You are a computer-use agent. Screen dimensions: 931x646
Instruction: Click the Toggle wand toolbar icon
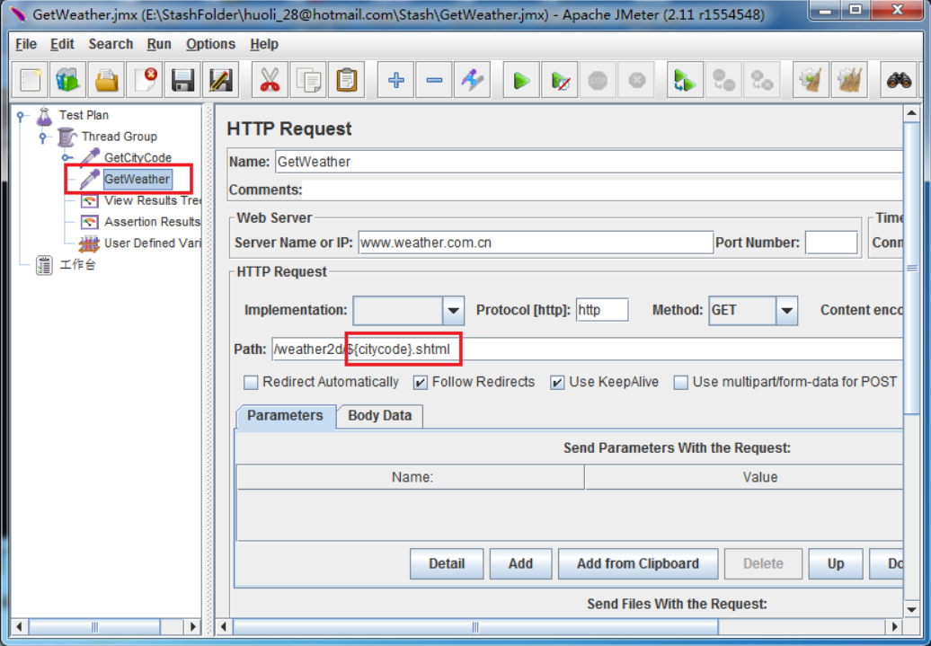click(472, 81)
